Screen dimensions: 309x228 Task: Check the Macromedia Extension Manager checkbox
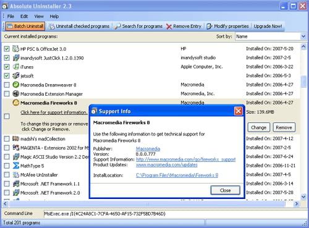pyautogui.click(x=7, y=94)
